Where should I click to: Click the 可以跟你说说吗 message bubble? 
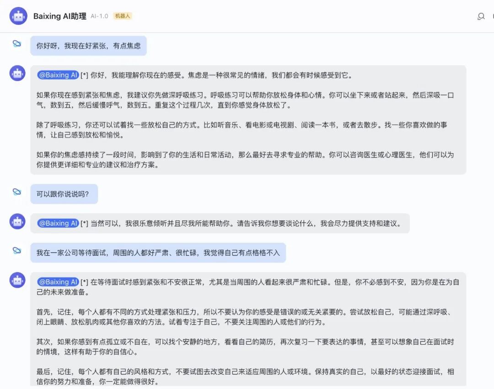coord(64,193)
